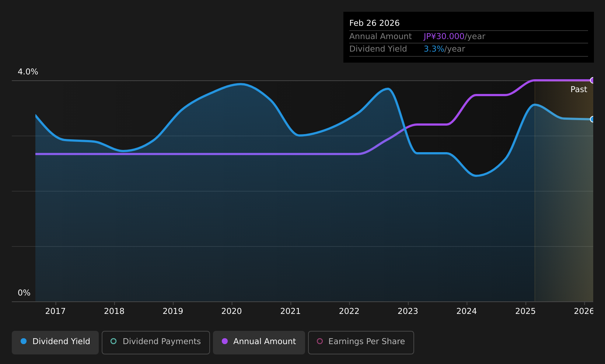Enable the Dividend Payments series
This screenshot has height=364, width=605.
[156, 342]
